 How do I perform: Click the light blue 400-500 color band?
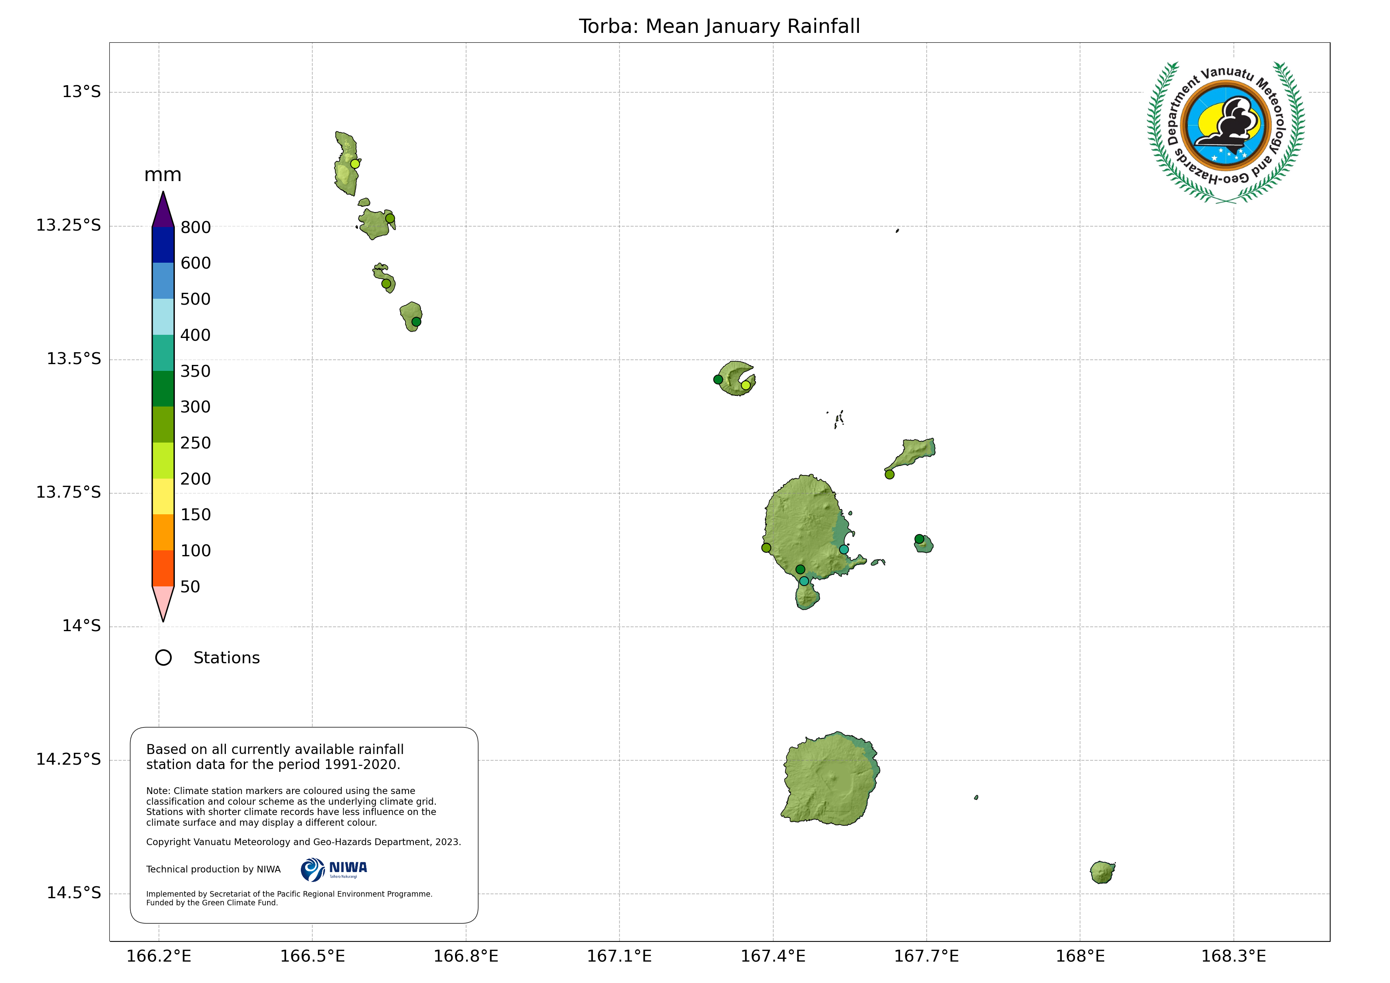coord(163,317)
